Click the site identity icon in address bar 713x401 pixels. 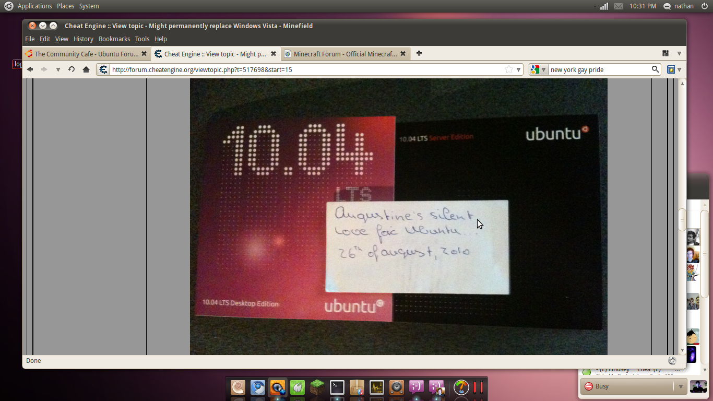(103, 69)
